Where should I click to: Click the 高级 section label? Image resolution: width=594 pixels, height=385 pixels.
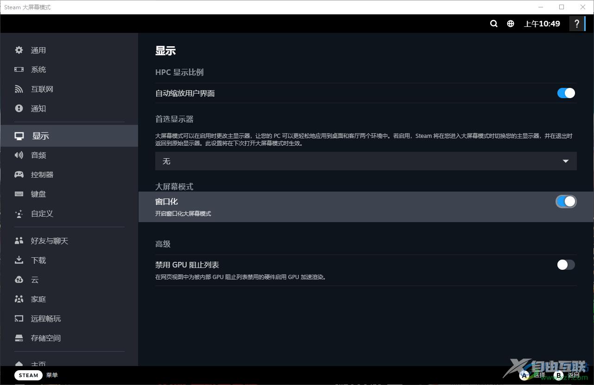(x=163, y=244)
